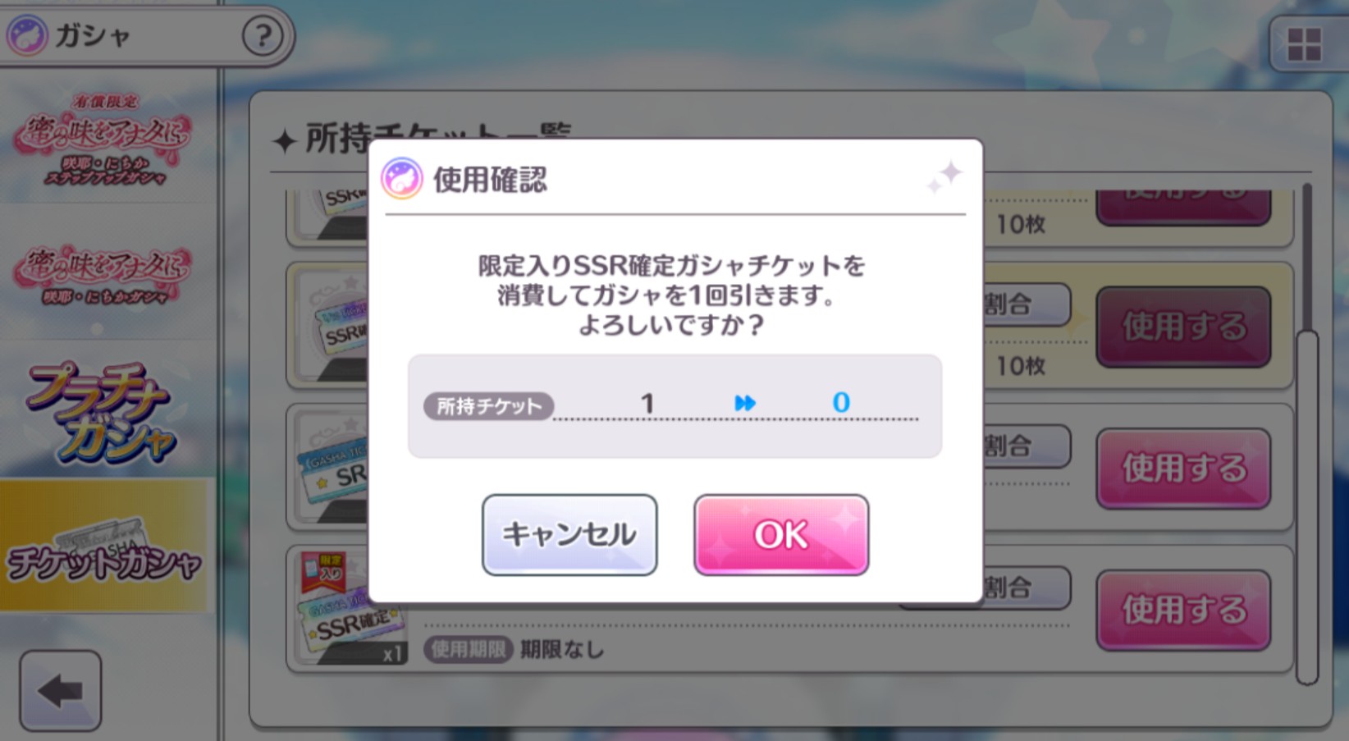
Task: Select the 限定入り SSR確定 ticket thumbnail
Action: pos(348,607)
